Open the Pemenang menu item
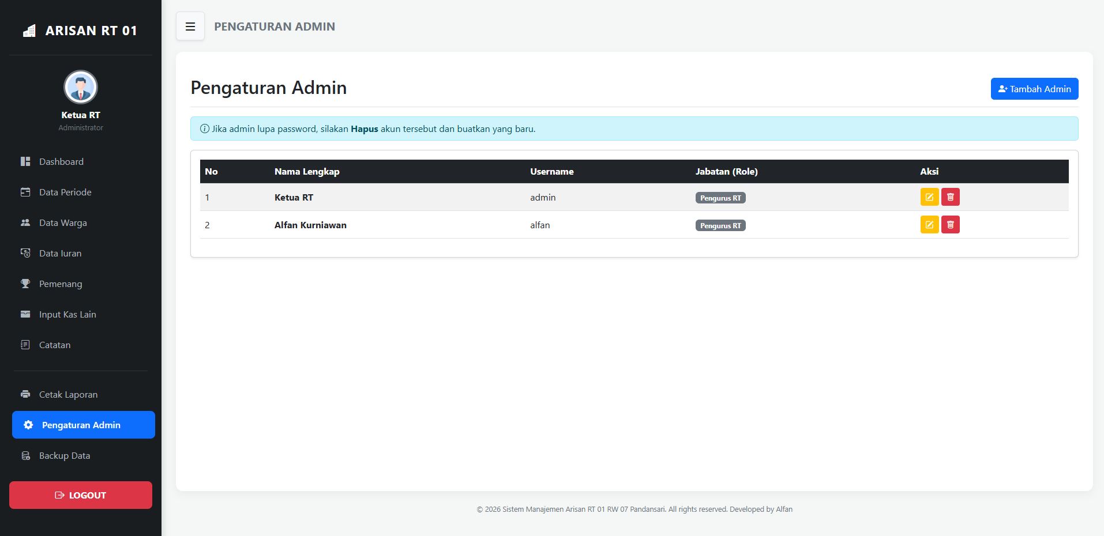The image size is (1104, 536). [61, 284]
